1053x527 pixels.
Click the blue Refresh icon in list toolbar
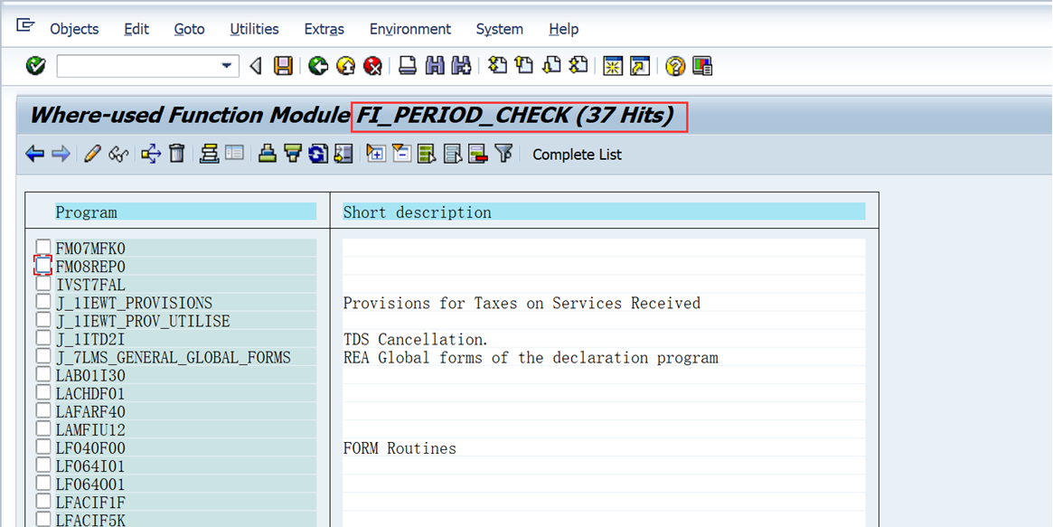[x=317, y=155]
